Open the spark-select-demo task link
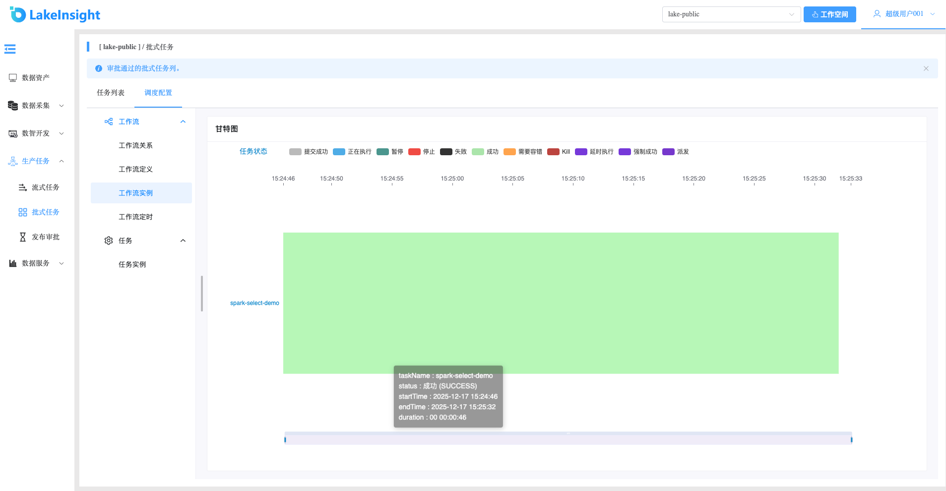 pyautogui.click(x=254, y=303)
